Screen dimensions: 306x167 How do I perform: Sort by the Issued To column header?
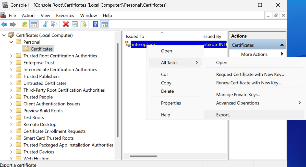pyautogui.click(x=162, y=36)
